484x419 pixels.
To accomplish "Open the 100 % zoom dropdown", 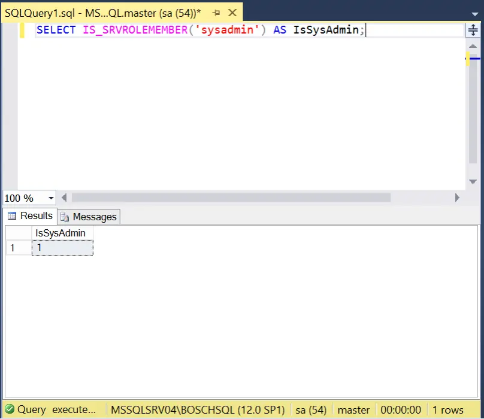I will coord(51,198).
